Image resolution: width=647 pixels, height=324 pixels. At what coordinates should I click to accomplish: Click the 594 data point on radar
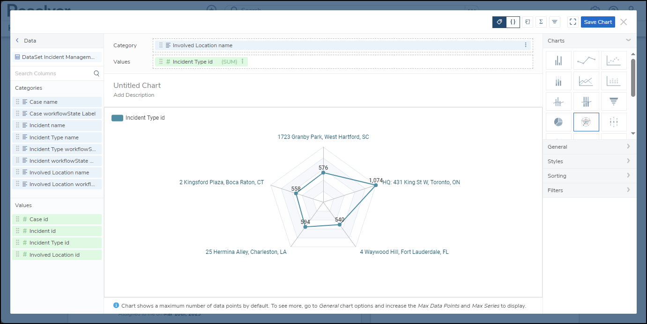305,227
